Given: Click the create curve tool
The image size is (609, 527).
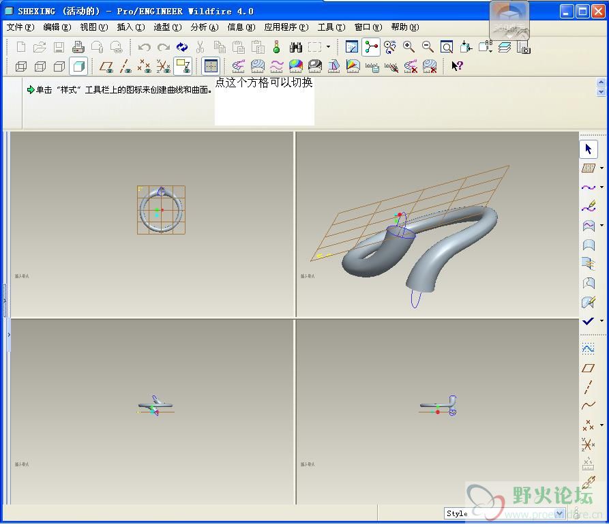Looking at the screenshot, I should tap(589, 187).
